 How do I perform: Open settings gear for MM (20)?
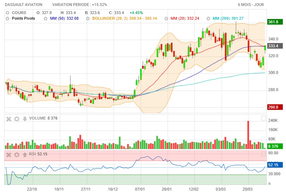coord(166,19)
